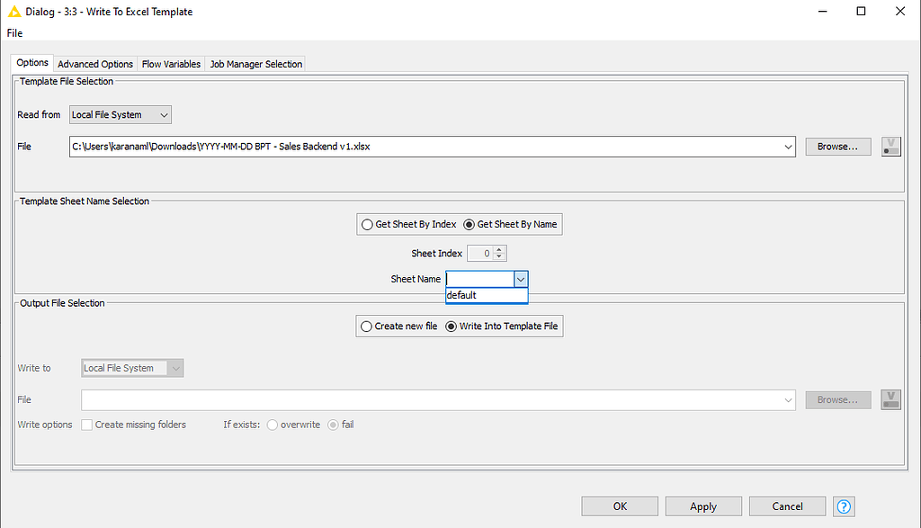Image resolution: width=921 pixels, height=528 pixels.
Task: Click flow variable icon beside template File field
Action: point(890,146)
